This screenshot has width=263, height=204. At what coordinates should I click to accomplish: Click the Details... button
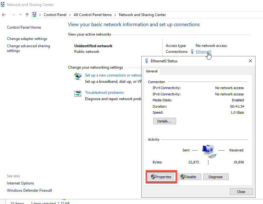coord(165,121)
